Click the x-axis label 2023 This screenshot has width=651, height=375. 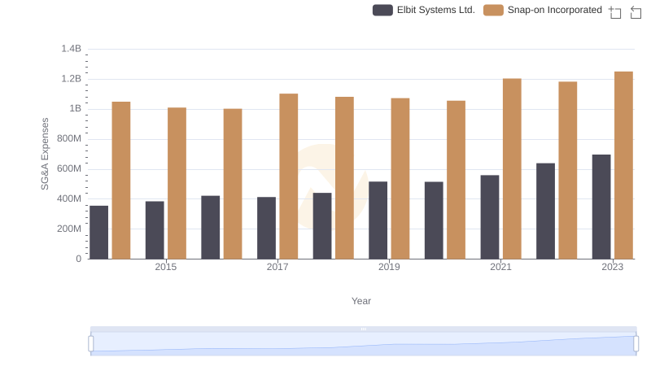(x=613, y=267)
